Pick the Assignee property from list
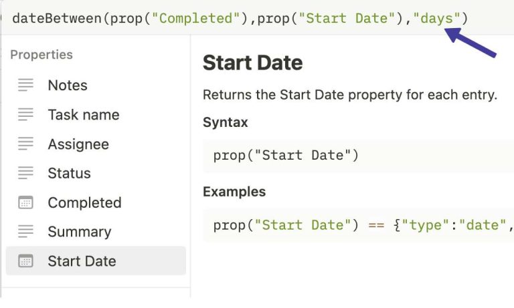This screenshot has height=308, width=514. point(78,144)
